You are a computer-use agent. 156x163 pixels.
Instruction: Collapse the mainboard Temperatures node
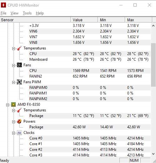[x=13, y=48]
